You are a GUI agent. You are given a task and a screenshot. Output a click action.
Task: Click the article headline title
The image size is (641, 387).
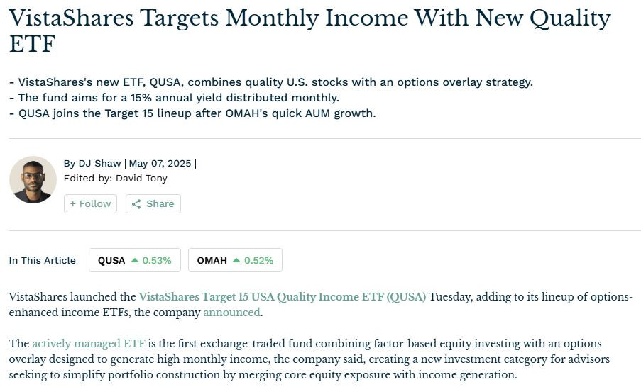pyautogui.click(x=310, y=30)
